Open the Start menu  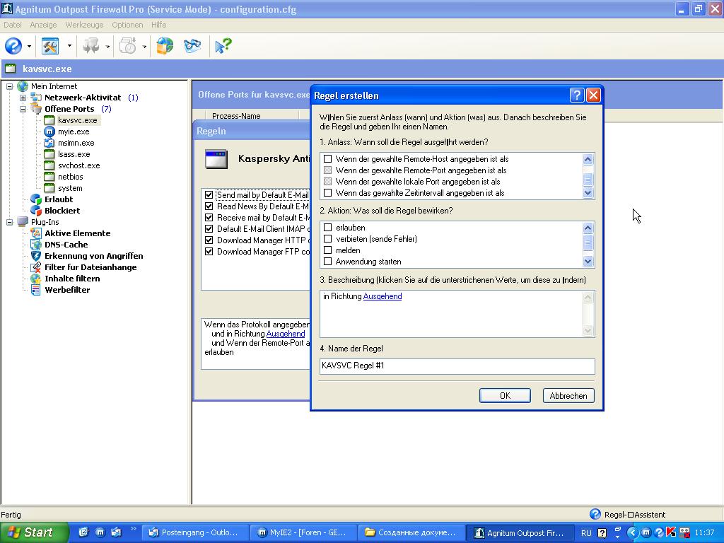pos(35,532)
